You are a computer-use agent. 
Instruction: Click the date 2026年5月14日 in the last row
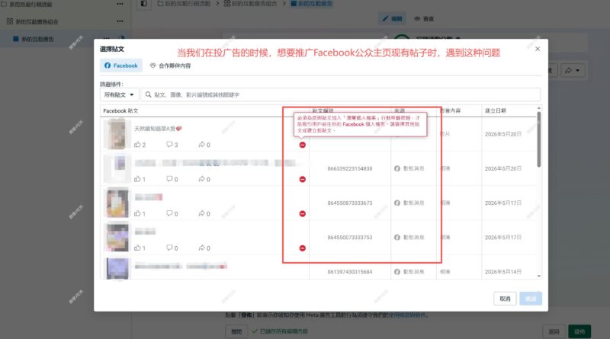pyautogui.click(x=503, y=272)
